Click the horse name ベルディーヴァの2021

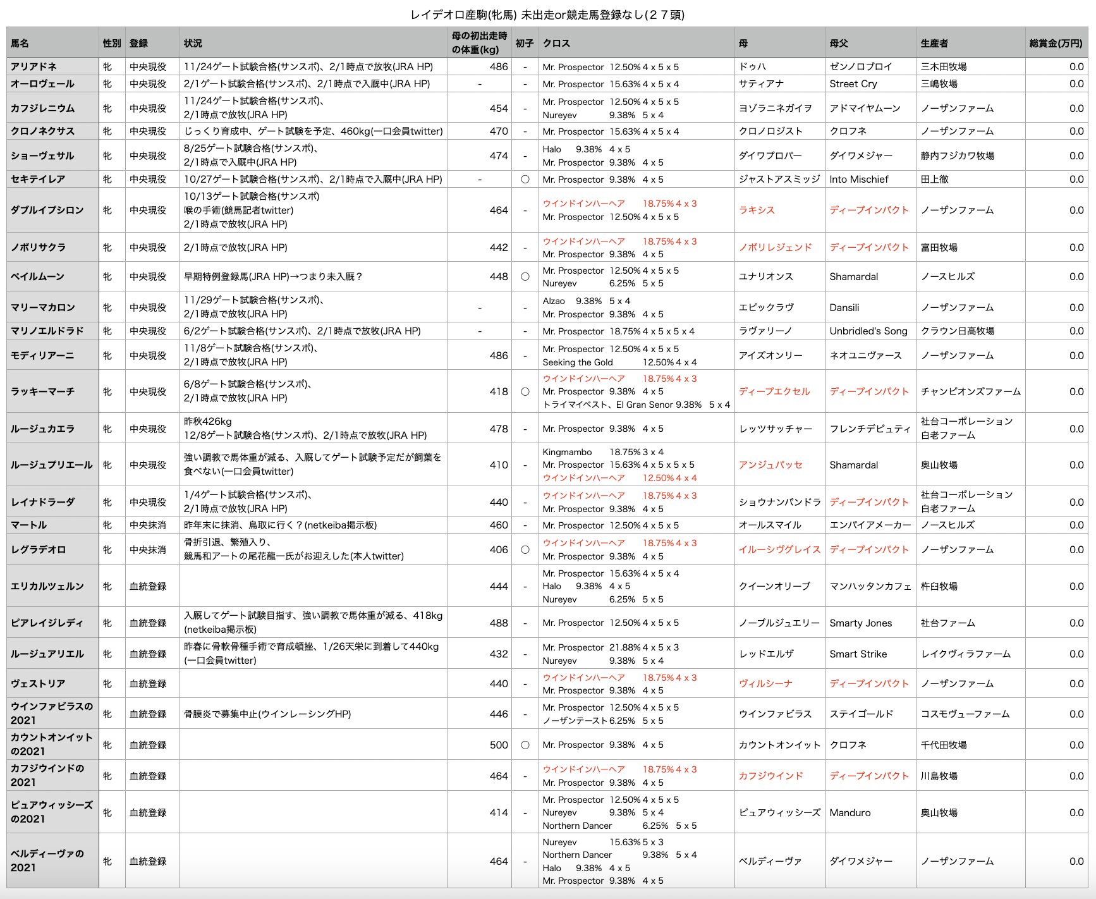[x=47, y=860]
